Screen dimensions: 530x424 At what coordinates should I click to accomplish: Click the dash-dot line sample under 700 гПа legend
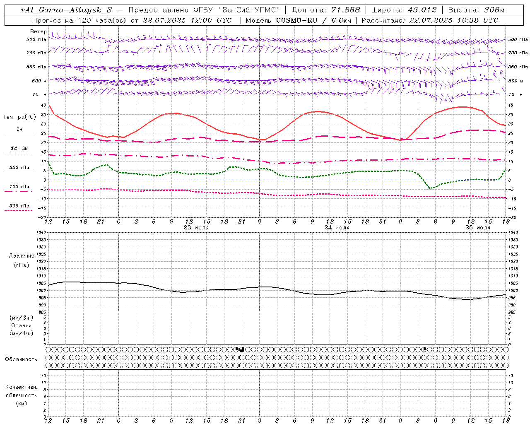(19, 191)
